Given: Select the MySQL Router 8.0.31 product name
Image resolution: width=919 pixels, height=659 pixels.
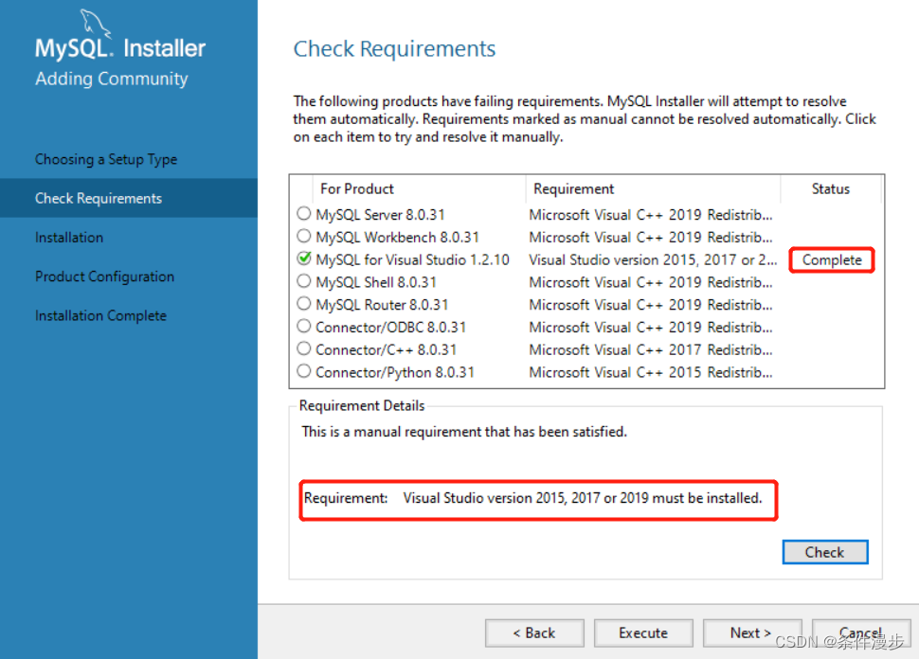Looking at the screenshot, I should point(382,305).
